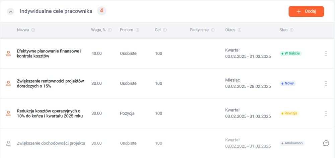Open goal Efektywne planowanie finansowe i kontrola kosztów
This screenshot has width=335, height=158.
click(49, 54)
